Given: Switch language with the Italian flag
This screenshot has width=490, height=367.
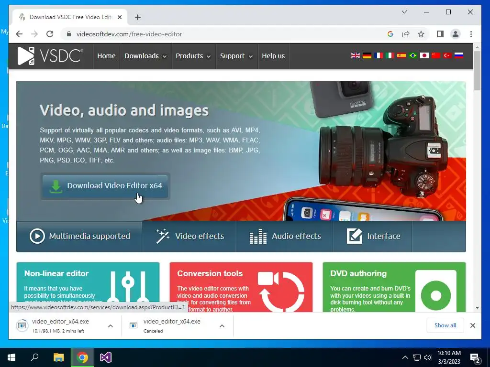Looking at the screenshot, I should (x=390, y=55).
